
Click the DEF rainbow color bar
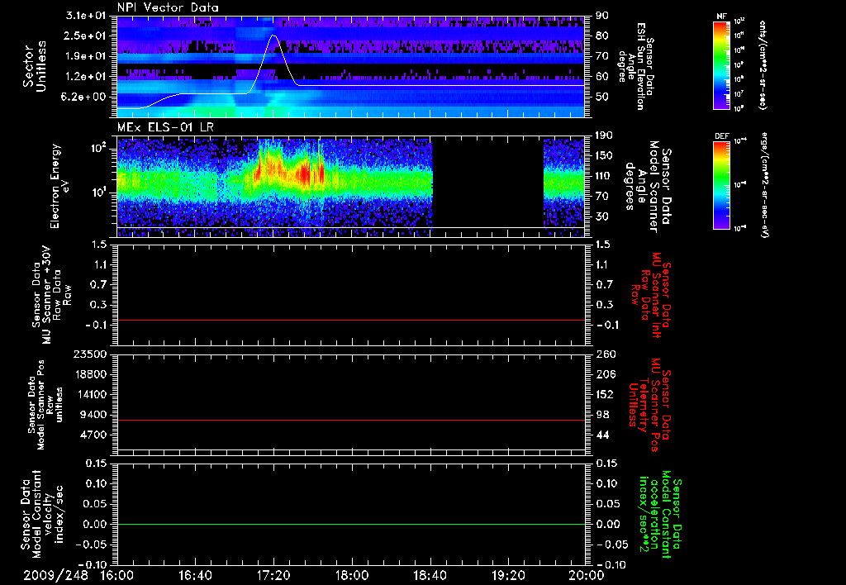tap(721, 185)
